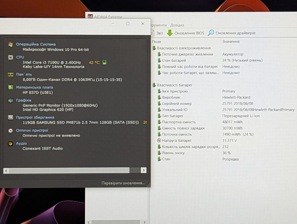Open the Аудіо section link
297x224 pixels.
coord(21,143)
